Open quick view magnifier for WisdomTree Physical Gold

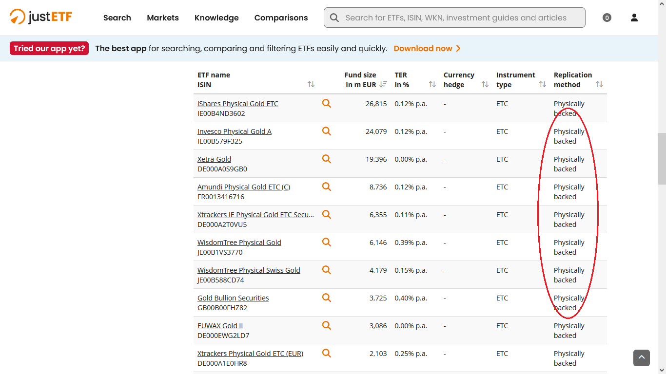click(326, 242)
